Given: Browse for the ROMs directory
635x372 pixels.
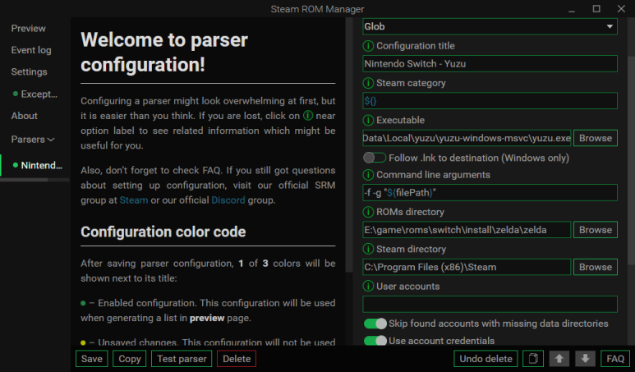Looking at the screenshot, I should click(x=596, y=230).
